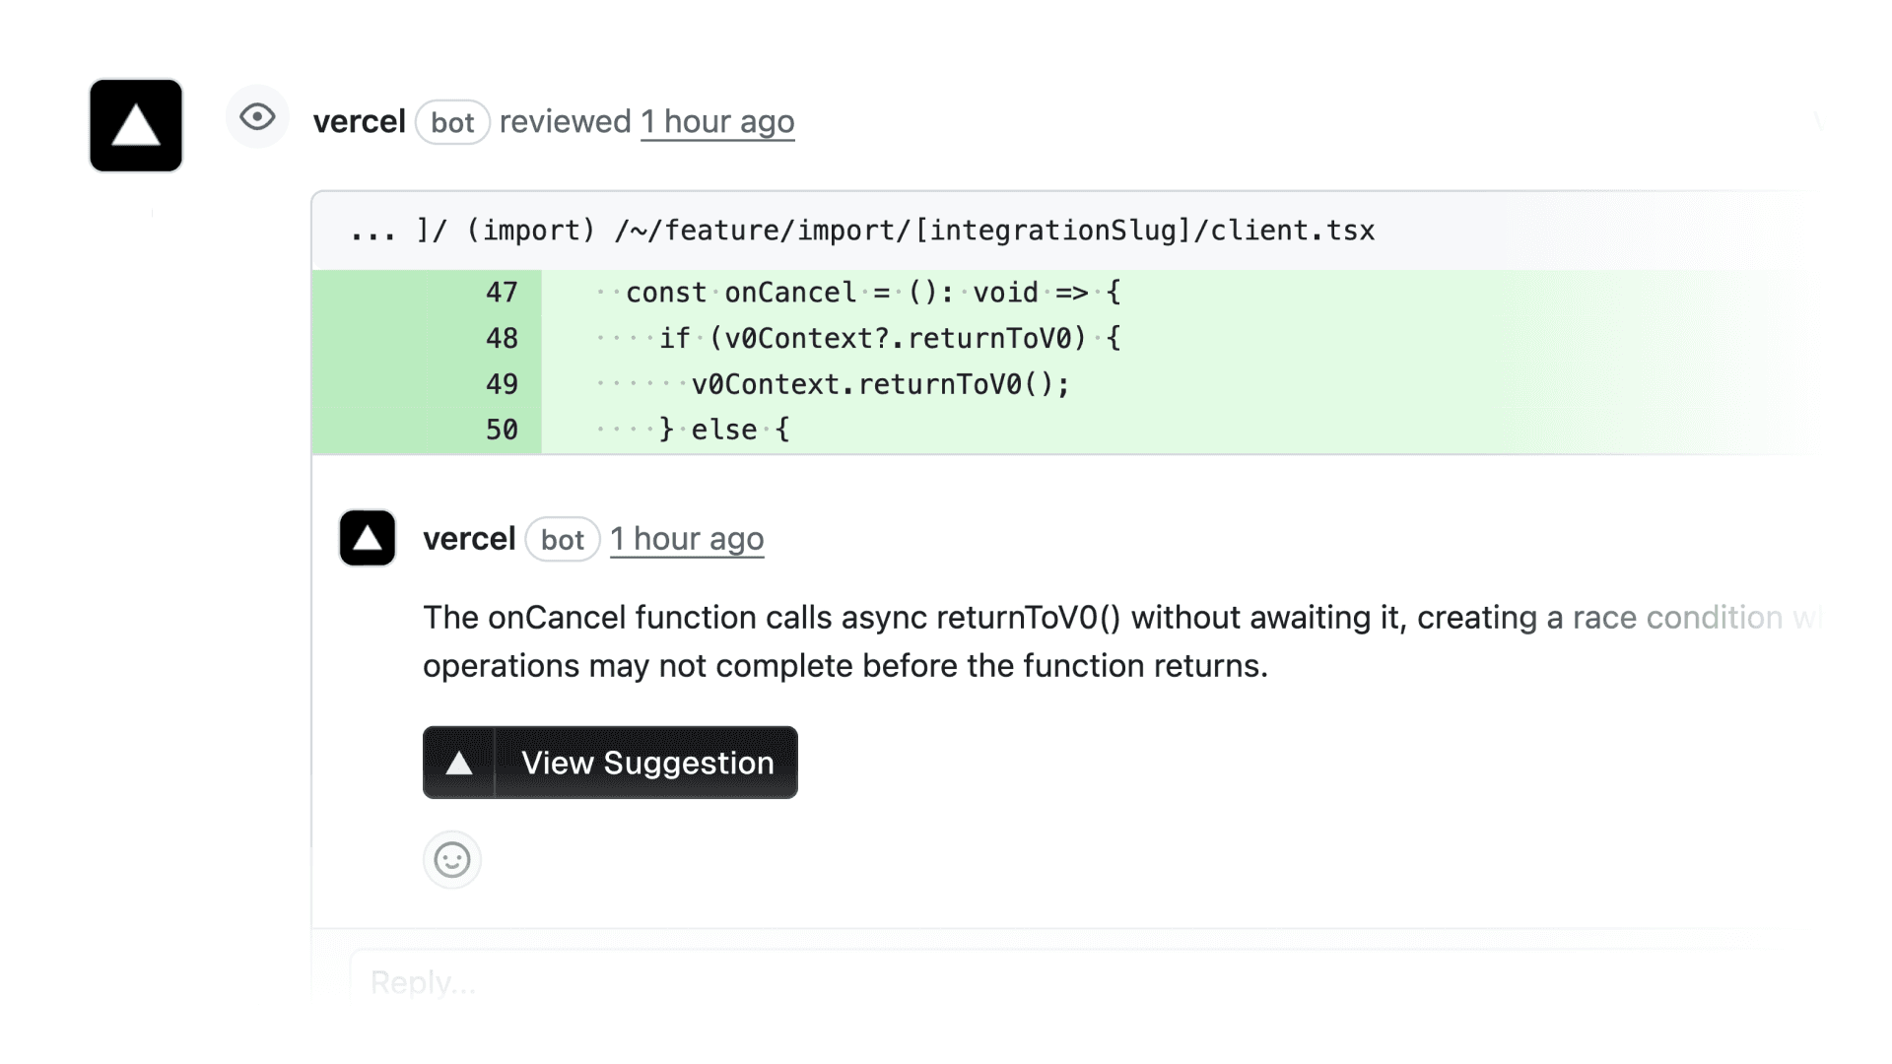Click the bot badge beside comment author

coord(563,540)
